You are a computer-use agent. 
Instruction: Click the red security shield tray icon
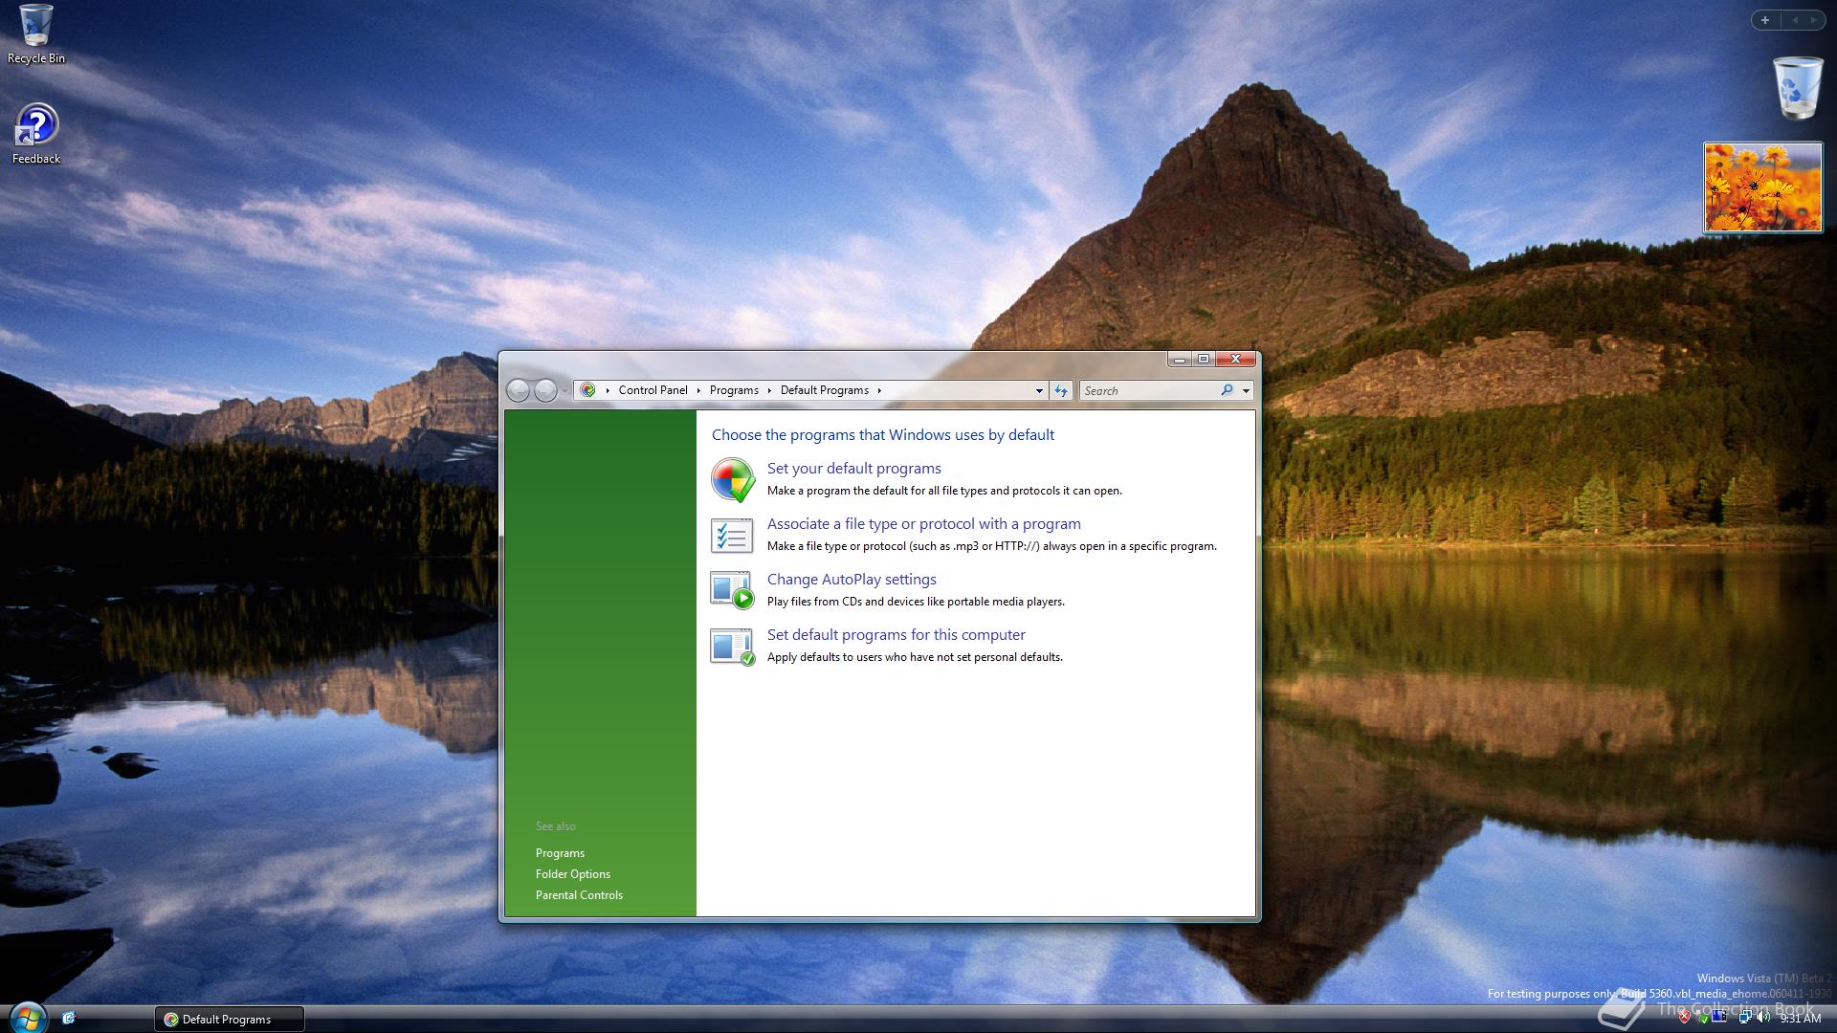coord(1684,1018)
